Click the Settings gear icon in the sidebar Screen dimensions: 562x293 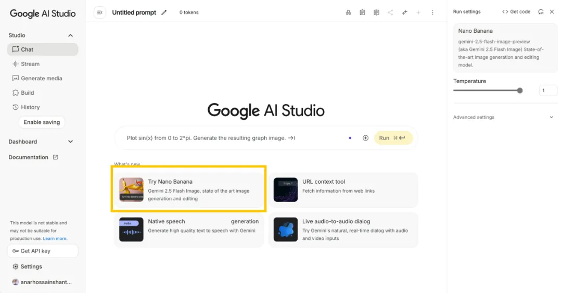click(16, 266)
